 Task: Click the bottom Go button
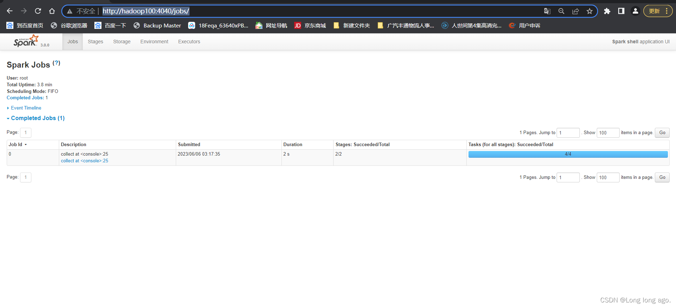coord(662,177)
